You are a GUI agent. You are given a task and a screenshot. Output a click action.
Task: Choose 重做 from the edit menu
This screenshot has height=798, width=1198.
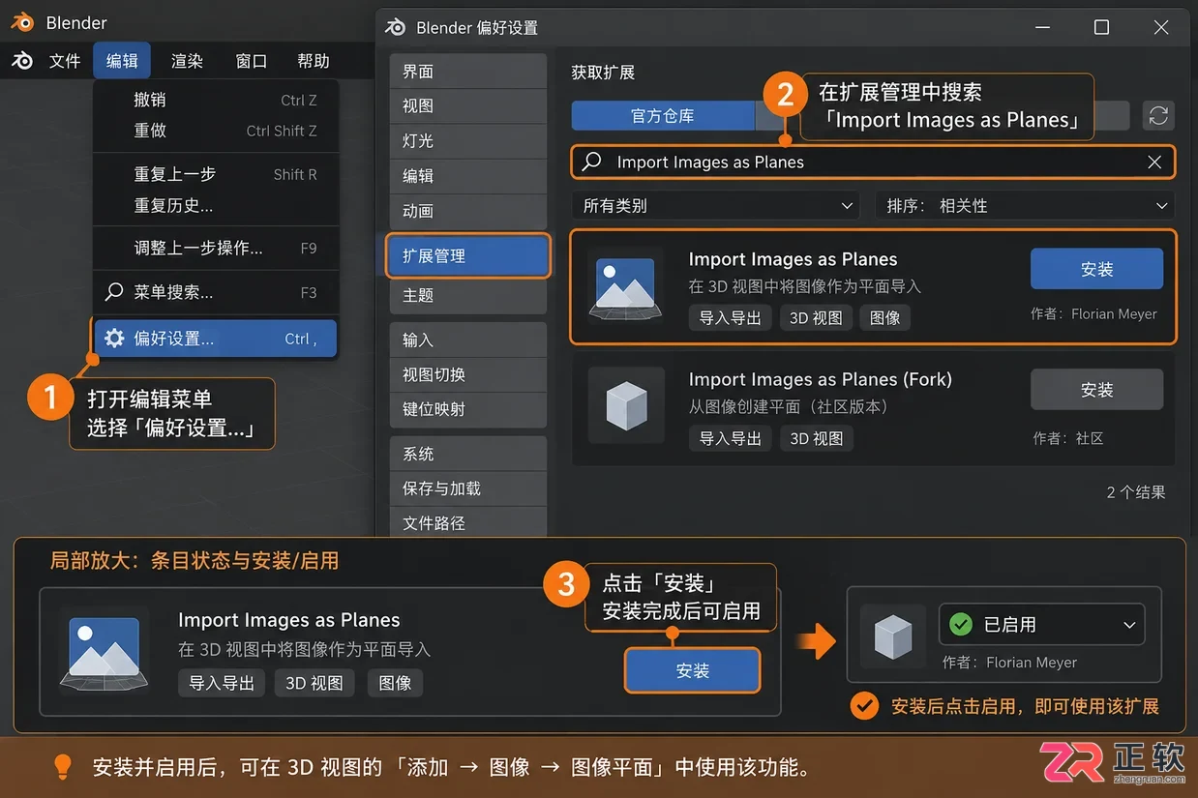[x=216, y=131]
